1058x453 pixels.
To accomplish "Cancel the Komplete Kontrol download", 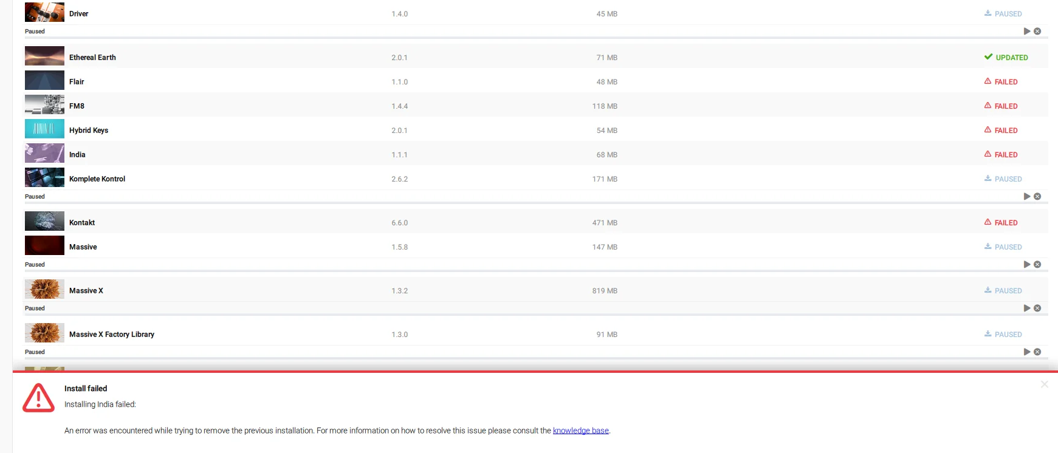I will click(x=1037, y=196).
